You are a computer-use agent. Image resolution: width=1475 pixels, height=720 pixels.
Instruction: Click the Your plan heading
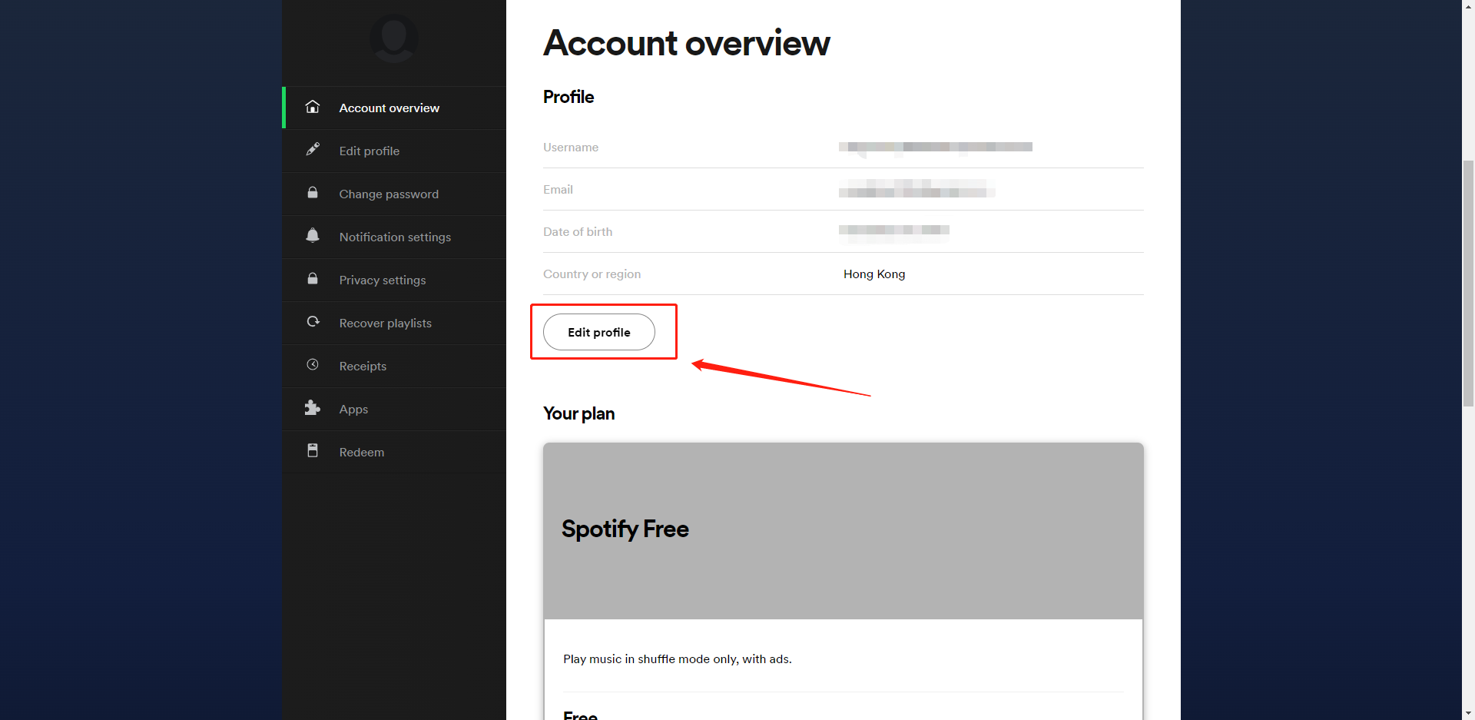[578, 413]
